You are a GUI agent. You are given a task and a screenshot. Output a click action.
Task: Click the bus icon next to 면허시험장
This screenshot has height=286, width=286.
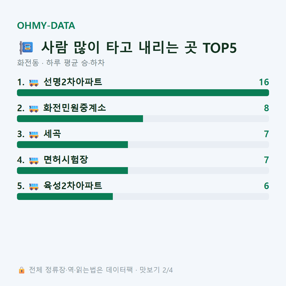pos(34,160)
